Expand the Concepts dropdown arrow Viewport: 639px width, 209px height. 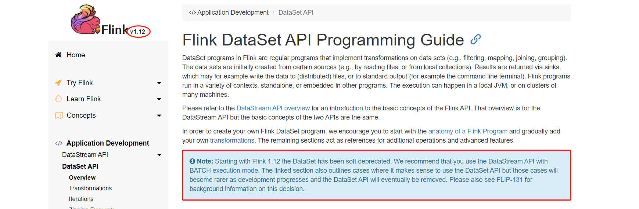tap(159, 116)
